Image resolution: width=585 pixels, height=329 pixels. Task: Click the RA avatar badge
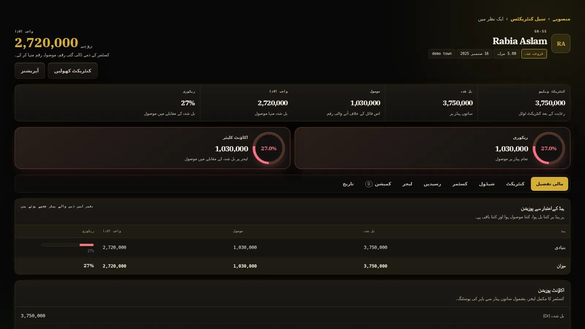point(561,44)
